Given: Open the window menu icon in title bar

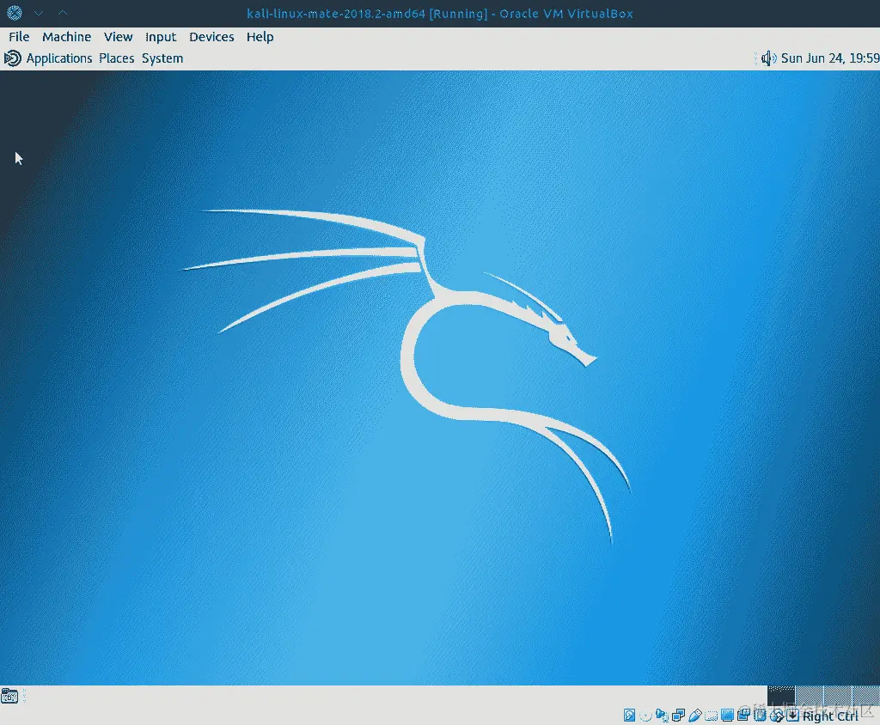Looking at the screenshot, I should [x=15, y=13].
